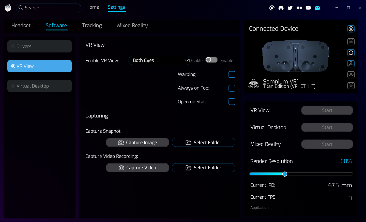366x222 pixels.
Task: Click the Connected Device heading
Action: pos(273,29)
